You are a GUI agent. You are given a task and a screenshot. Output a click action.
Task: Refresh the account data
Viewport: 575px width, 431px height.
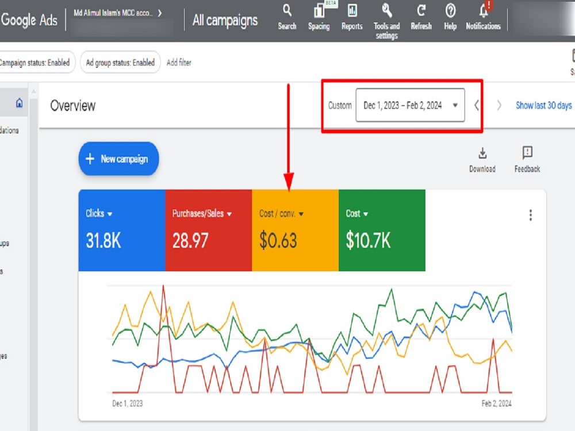point(420,16)
